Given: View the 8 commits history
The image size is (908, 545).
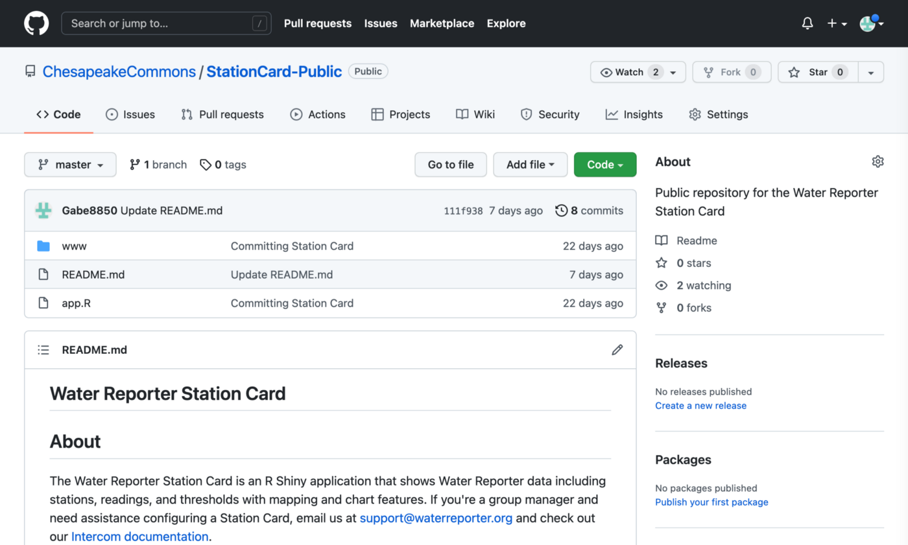Looking at the screenshot, I should [x=590, y=211].
